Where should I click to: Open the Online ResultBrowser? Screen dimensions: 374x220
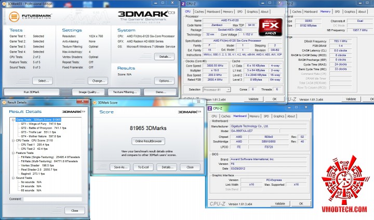click(x=149, y=141)
